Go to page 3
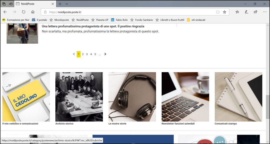 point(87,54)
